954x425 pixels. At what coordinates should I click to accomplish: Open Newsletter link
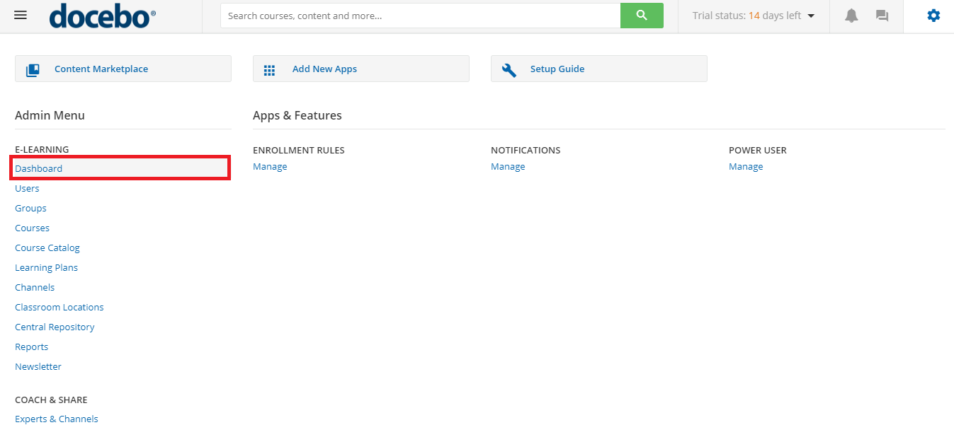[38, 366]
